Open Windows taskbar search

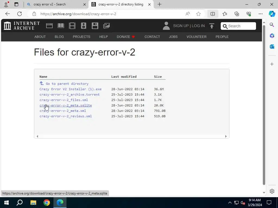pos(20,203)
